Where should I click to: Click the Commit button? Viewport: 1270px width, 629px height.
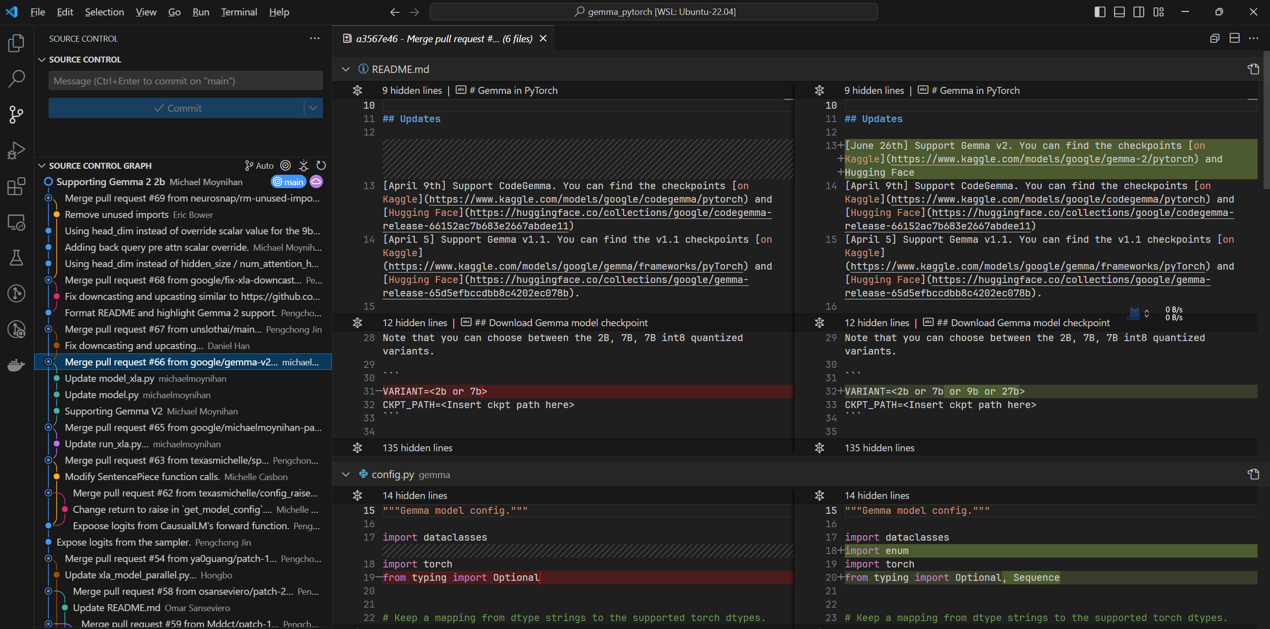coord(177,108)
